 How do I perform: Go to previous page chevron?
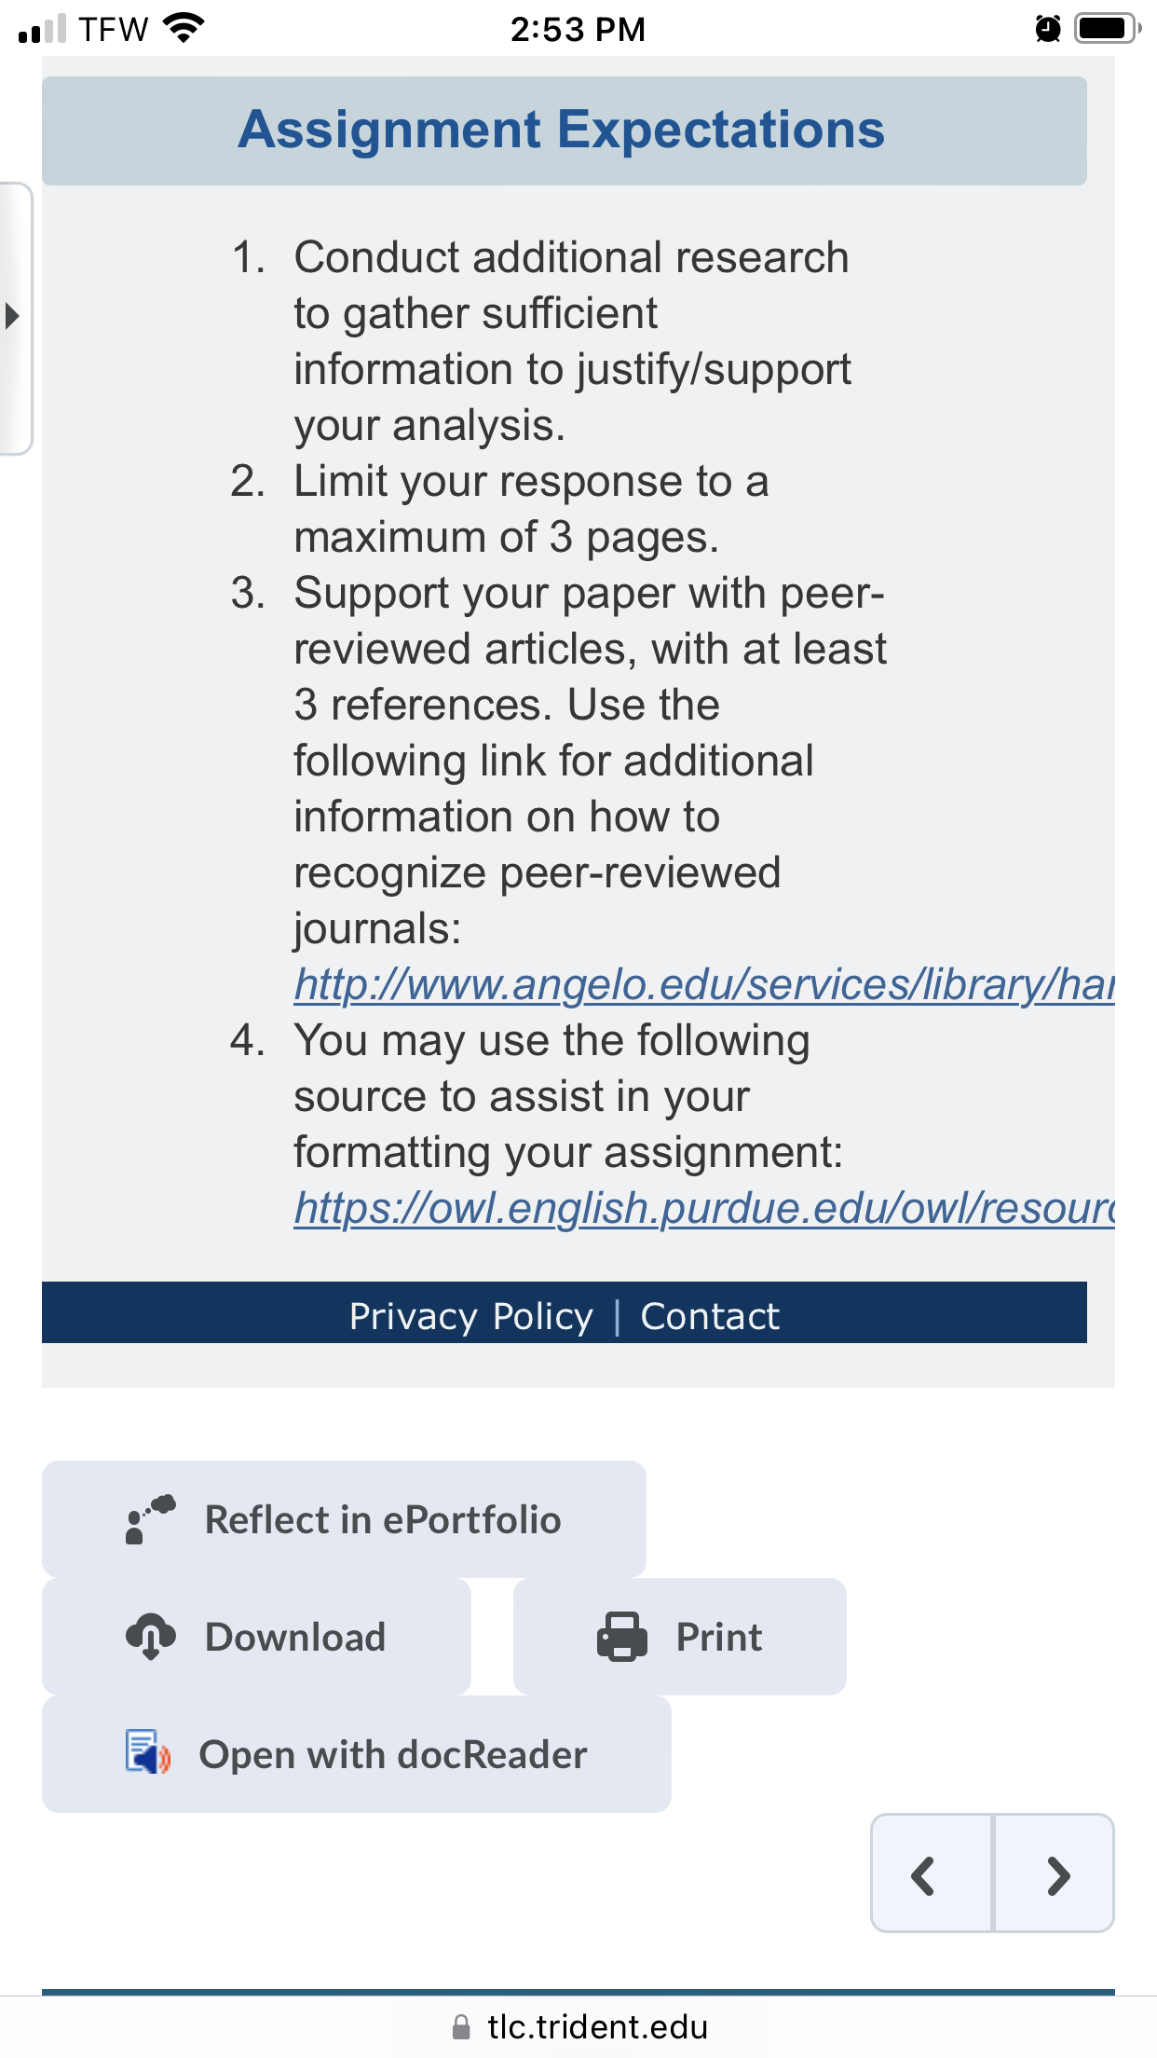tap(931, 1873)
